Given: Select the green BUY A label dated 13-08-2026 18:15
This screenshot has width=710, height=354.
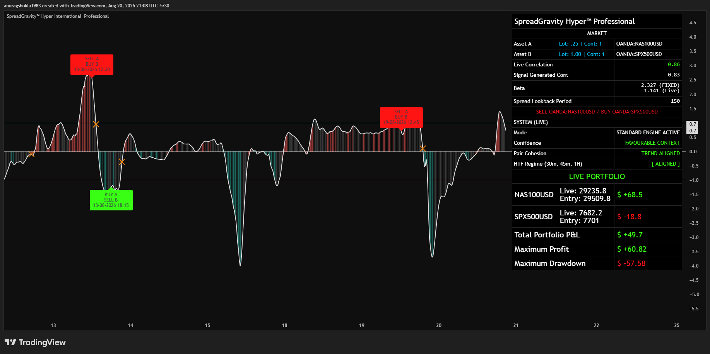Looking at the screenshot, I should tap(111, 200).
